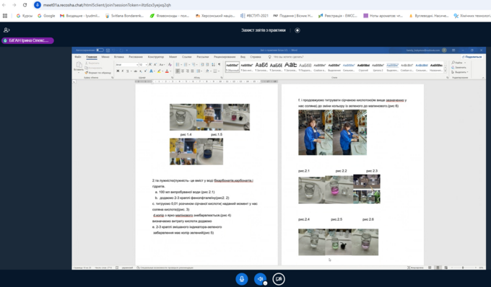Click the audio speaker button

pyautogui.click(x=260, y=279)
